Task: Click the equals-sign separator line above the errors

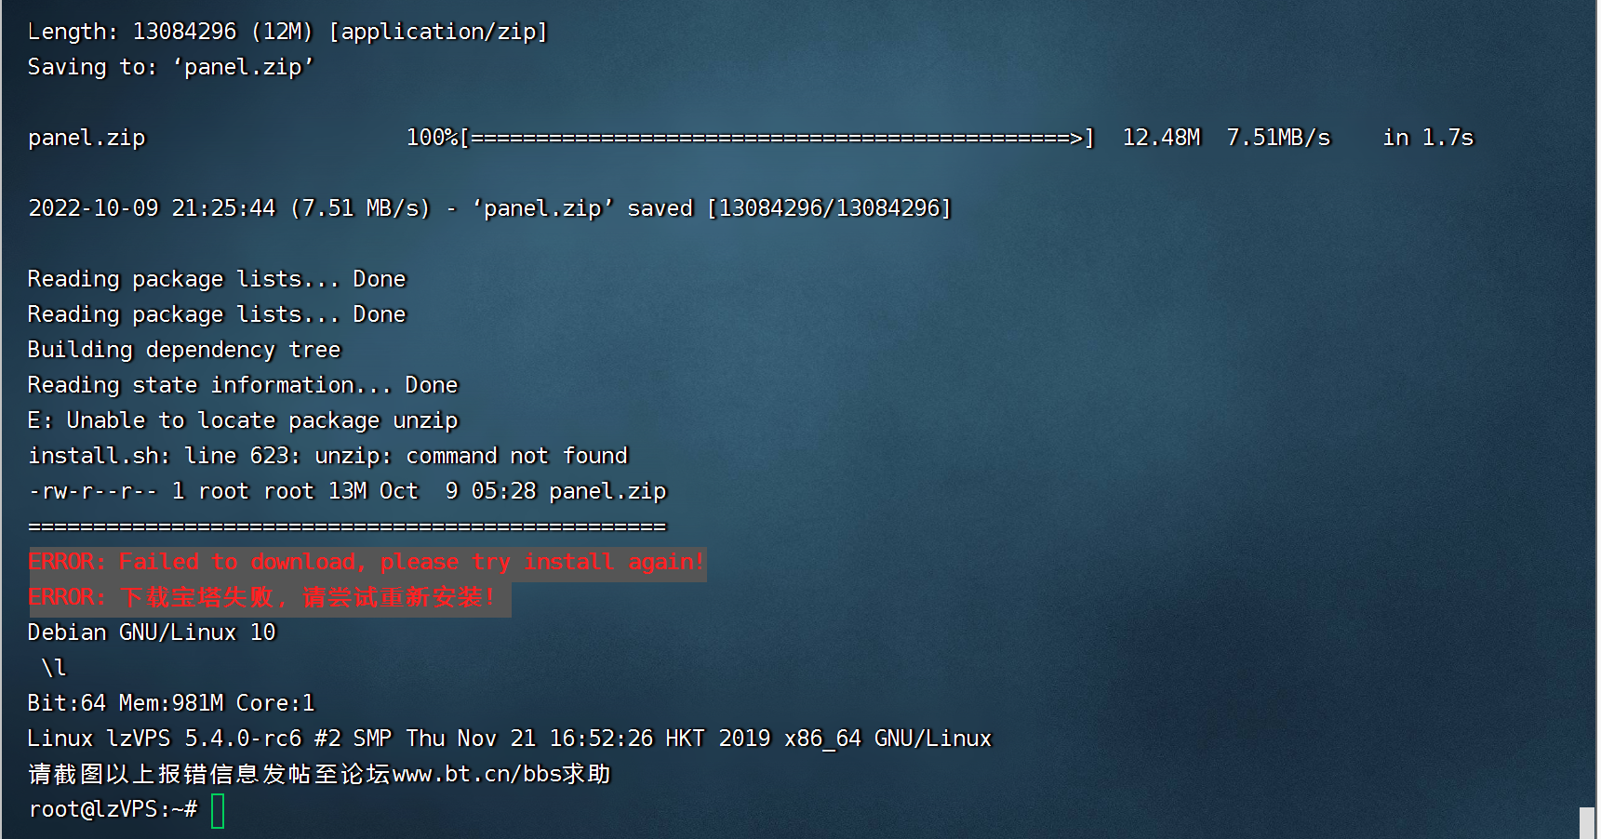Action: [347, 526]
